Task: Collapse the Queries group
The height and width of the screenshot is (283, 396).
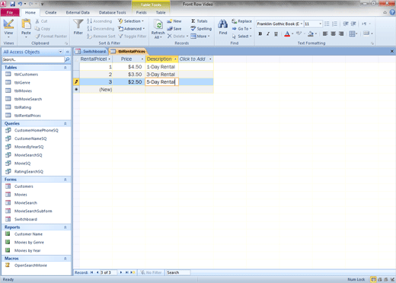Action: (65, 123)
